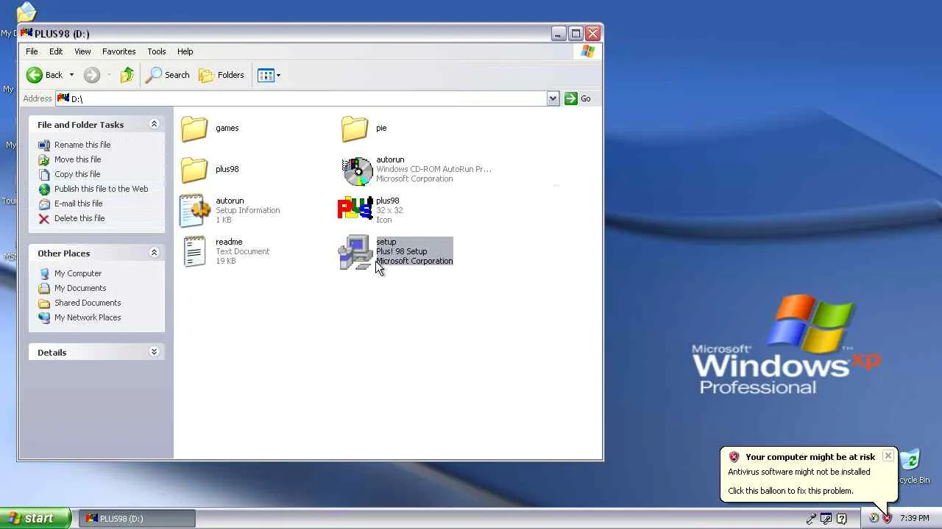
Task: Go to Shared Documents in Other Places
Action: [x=88, y=303]
